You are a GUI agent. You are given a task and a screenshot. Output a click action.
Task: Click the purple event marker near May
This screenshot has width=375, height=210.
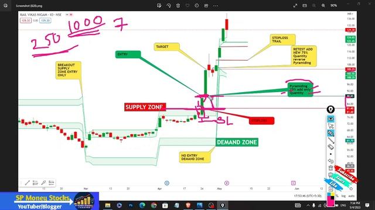click(x=227, y=183)
